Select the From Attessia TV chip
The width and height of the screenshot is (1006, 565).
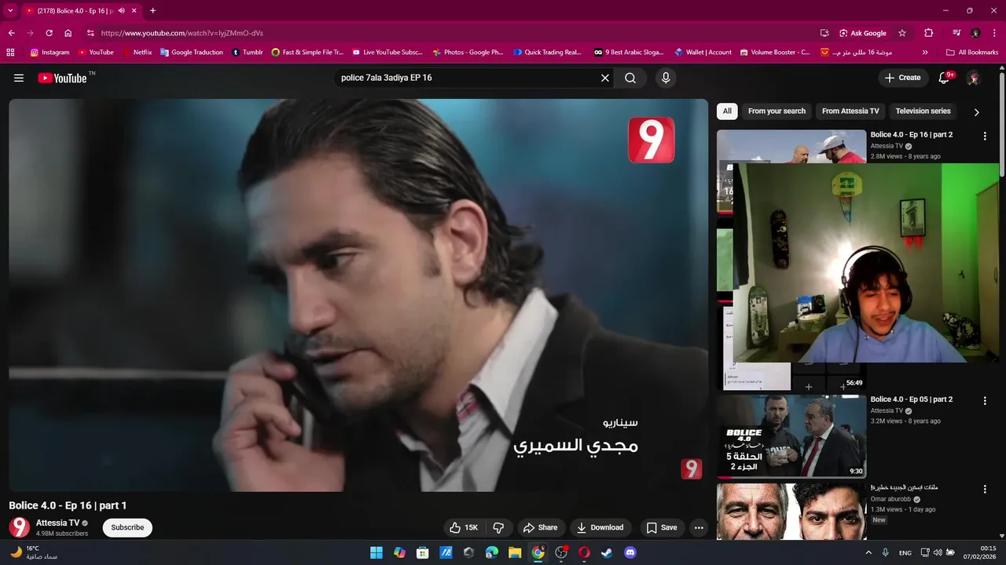(850, 111)
